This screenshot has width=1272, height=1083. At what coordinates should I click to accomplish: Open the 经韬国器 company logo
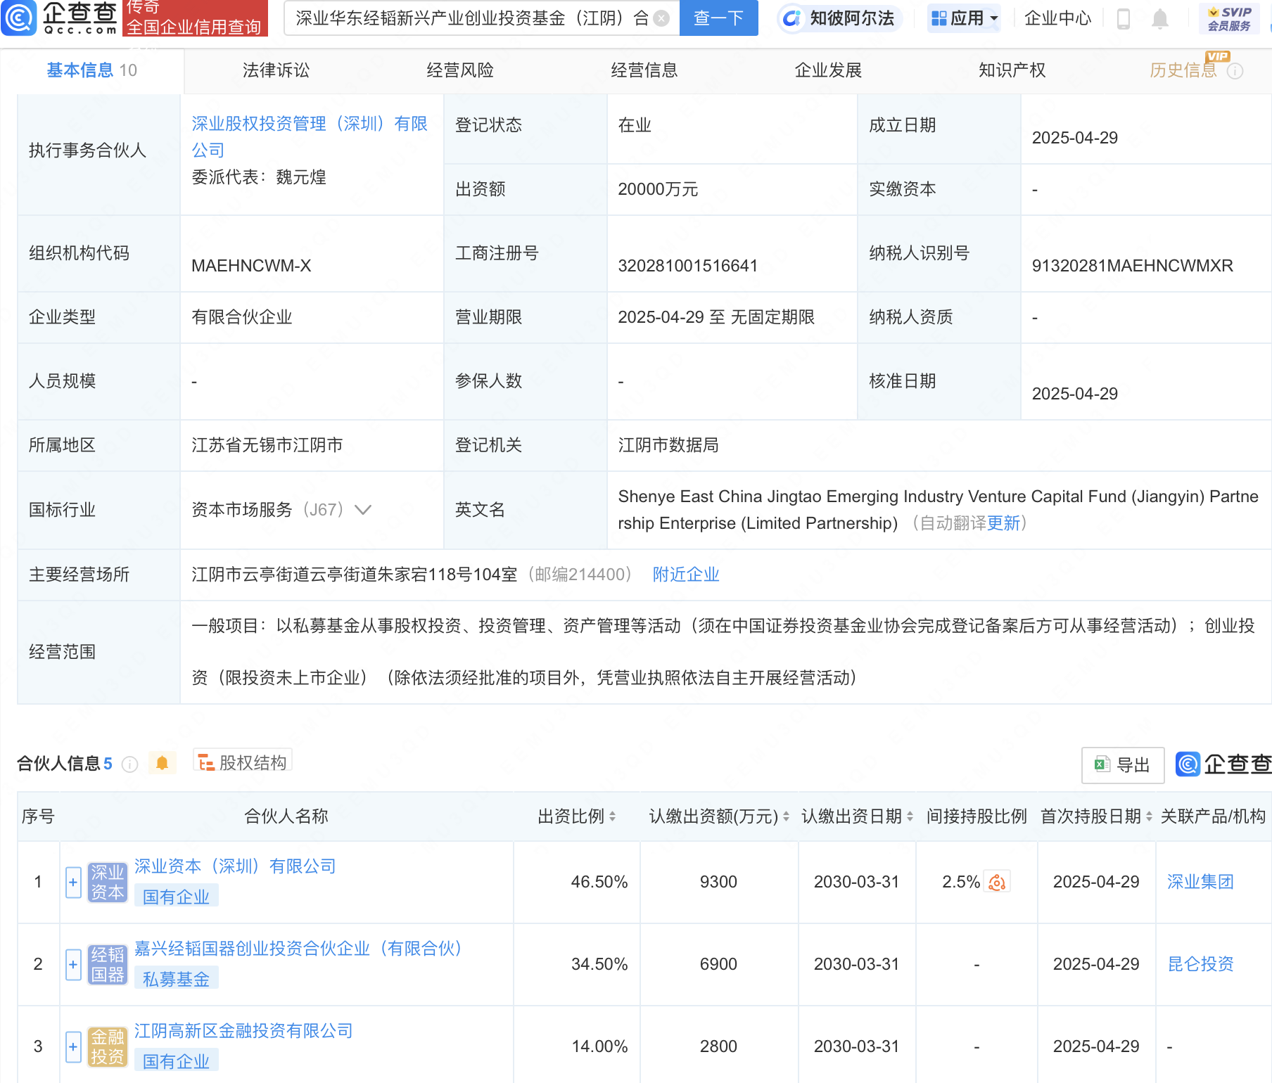coord(108,964)
